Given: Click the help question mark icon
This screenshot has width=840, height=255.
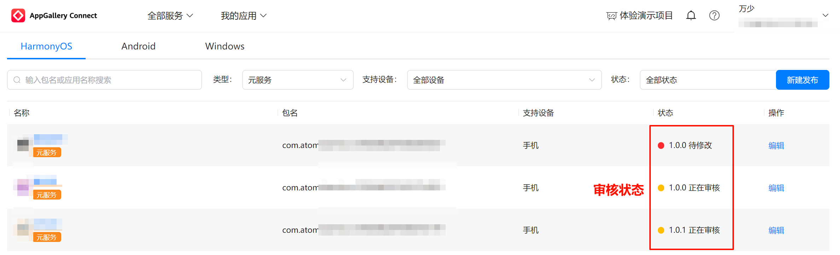Looking at the screenshot, I should tap(714, 16).
